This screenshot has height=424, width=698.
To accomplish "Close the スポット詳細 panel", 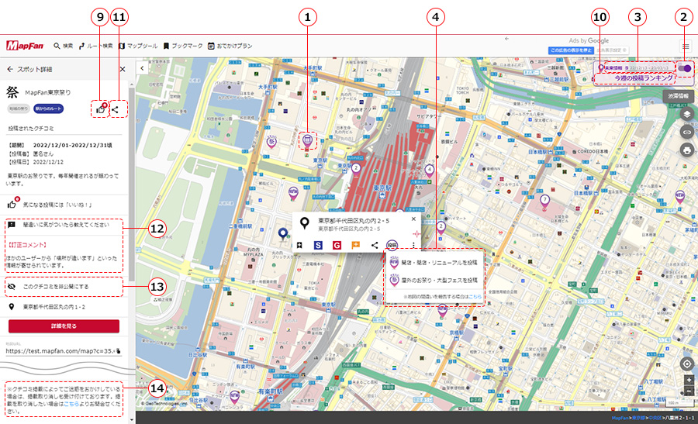I will click(x=123, y=70).
